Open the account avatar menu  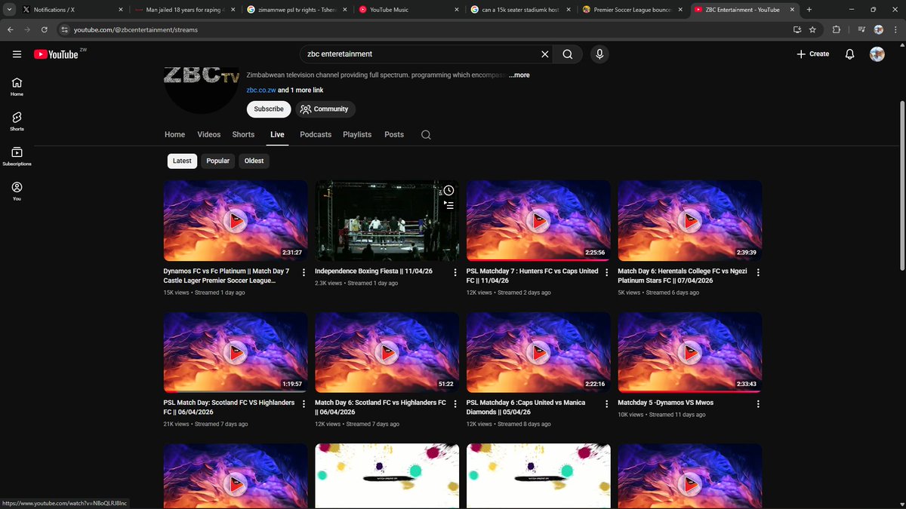(877, 54)
